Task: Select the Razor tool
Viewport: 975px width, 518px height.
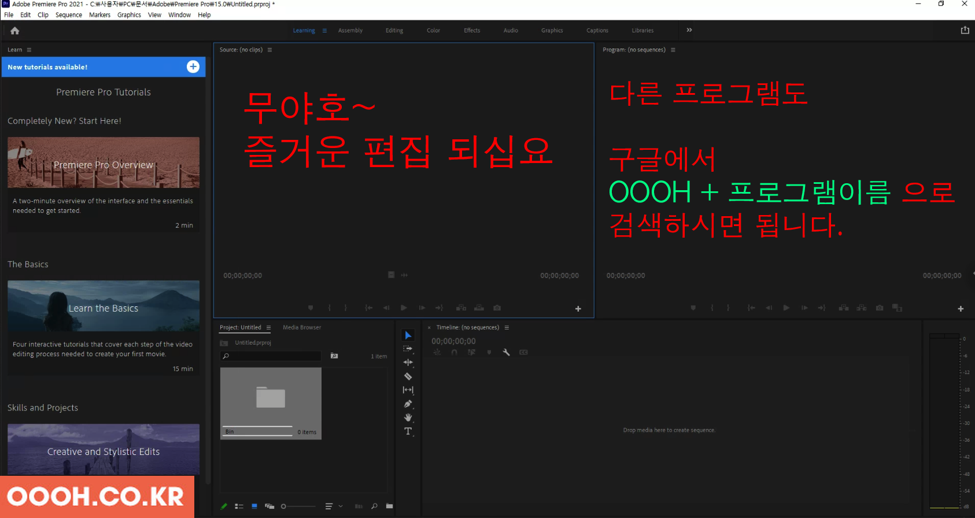Action: point(408,376)
